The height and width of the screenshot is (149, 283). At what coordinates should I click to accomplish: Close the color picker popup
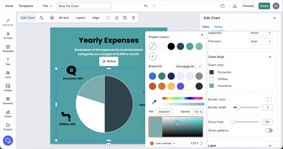pos(202,35)
